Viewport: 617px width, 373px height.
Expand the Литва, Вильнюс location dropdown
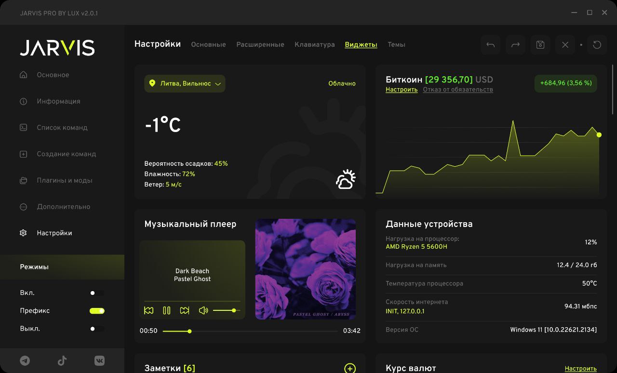[x=185, y=84]
